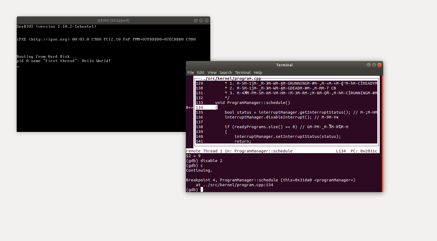The image size is (437, 241).
Task: Click the B+> breakpoint marker
Action: coord(189,107)
